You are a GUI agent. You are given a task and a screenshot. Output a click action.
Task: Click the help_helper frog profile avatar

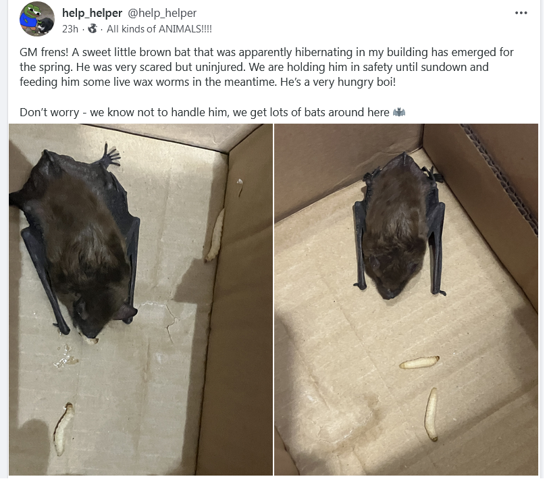click(37, 19)
